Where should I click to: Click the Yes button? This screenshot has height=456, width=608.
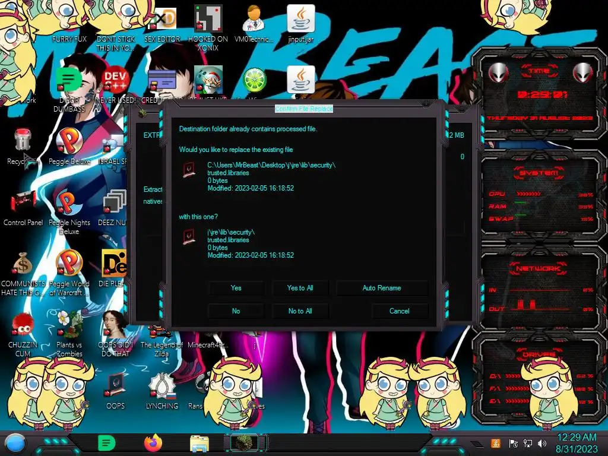pos(236,288)
